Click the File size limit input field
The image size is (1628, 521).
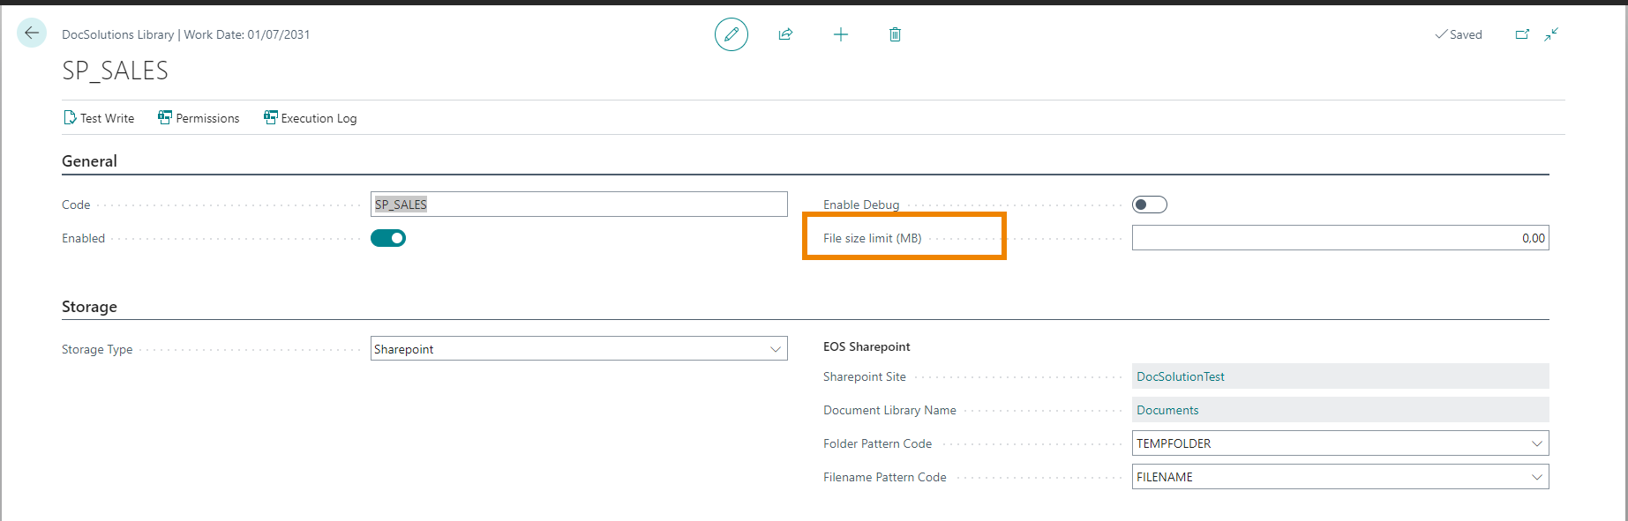pos(1339,238)
